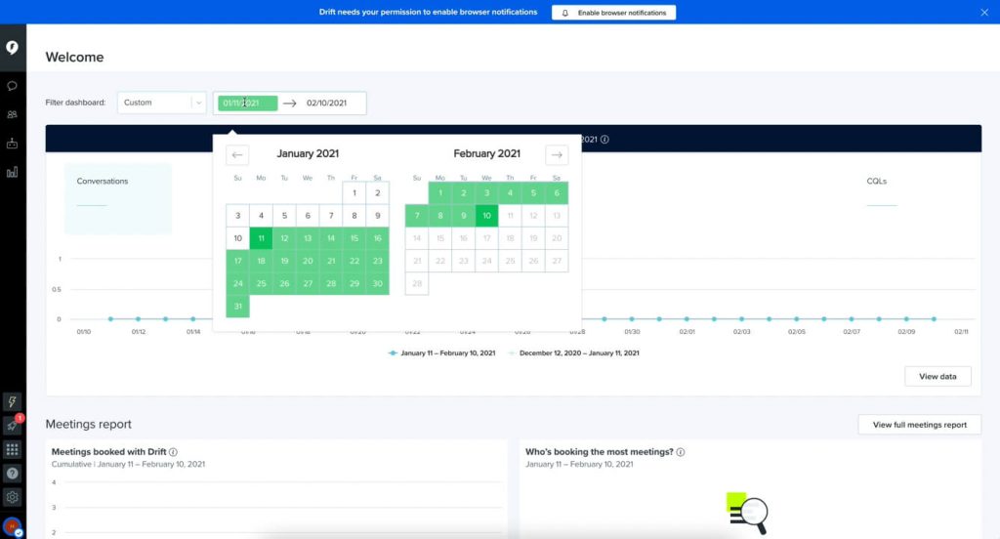Open the Conversations chat bubble icon in sidebar

coord(13,86)
